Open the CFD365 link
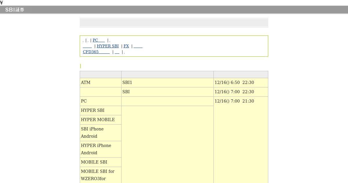 click(x=96, y=52)
